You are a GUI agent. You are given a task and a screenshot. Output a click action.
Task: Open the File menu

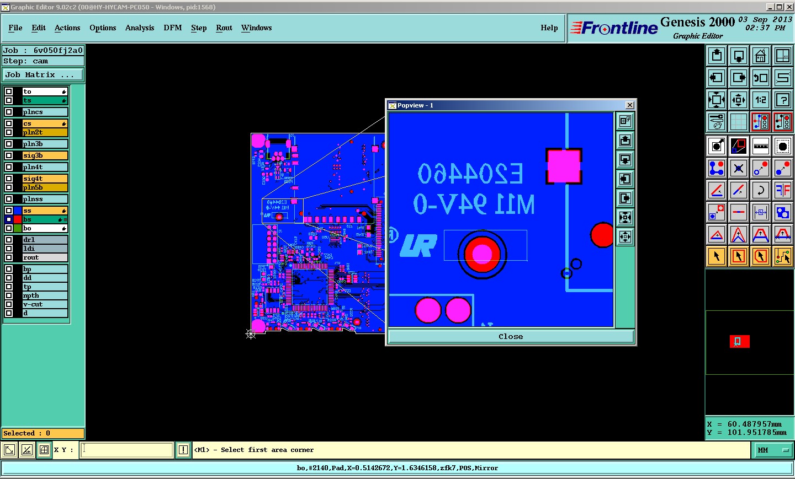pos(15,28)
